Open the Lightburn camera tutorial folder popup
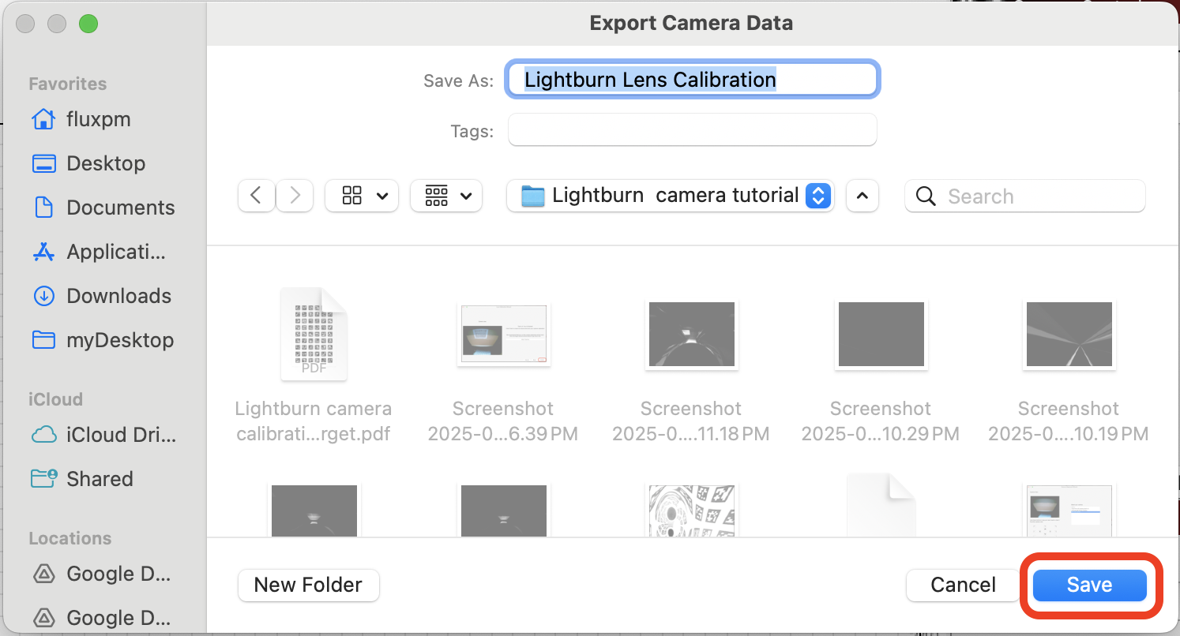The height and width of the screenshot is (636, 1180). tap(671, 196)
